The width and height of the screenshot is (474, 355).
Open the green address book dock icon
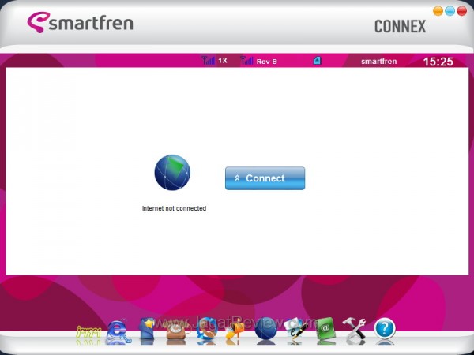click(325, 329)
